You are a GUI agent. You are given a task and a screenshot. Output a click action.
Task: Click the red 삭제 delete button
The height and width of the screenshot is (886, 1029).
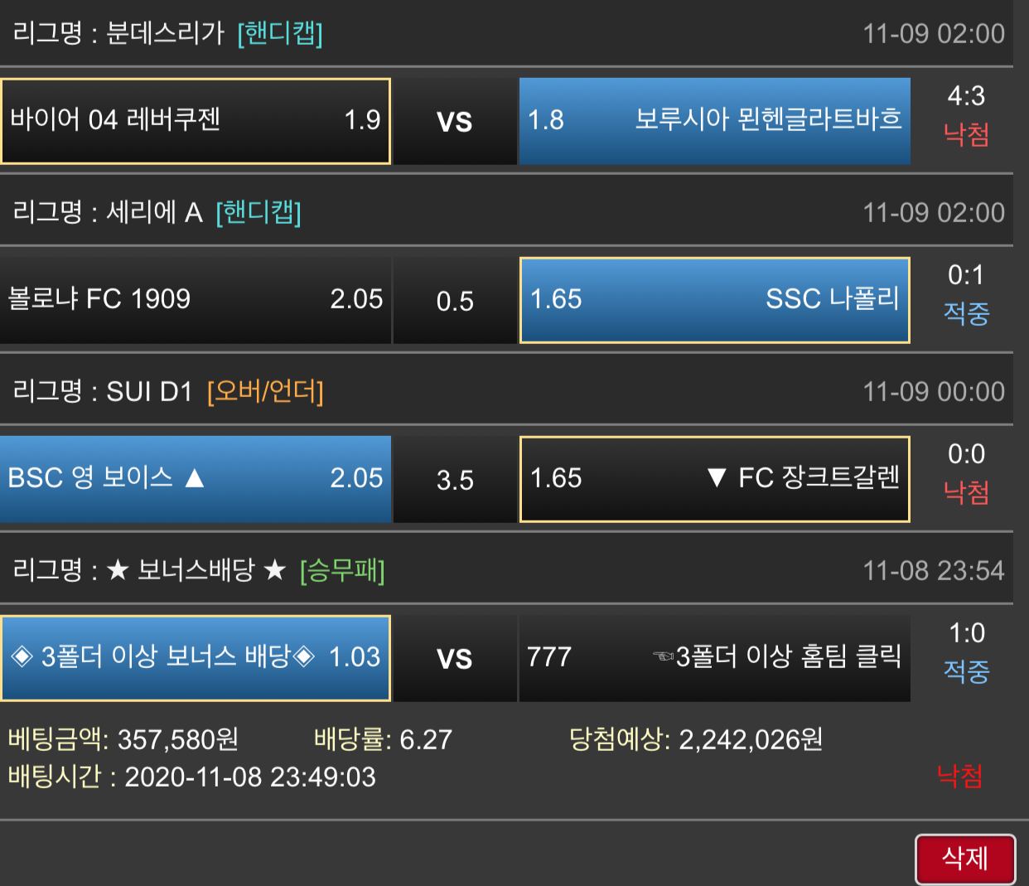[x=965, y=859]
